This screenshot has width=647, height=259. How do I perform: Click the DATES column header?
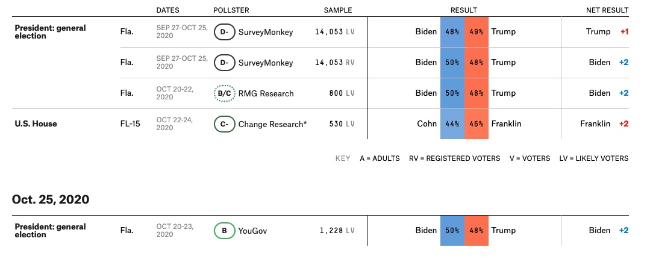[x=168, y=10]
